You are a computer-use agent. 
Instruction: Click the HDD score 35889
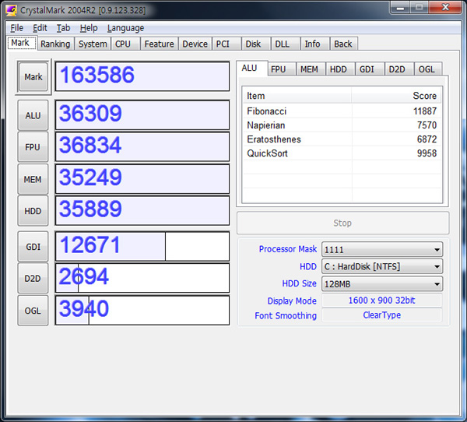point(142,210)
